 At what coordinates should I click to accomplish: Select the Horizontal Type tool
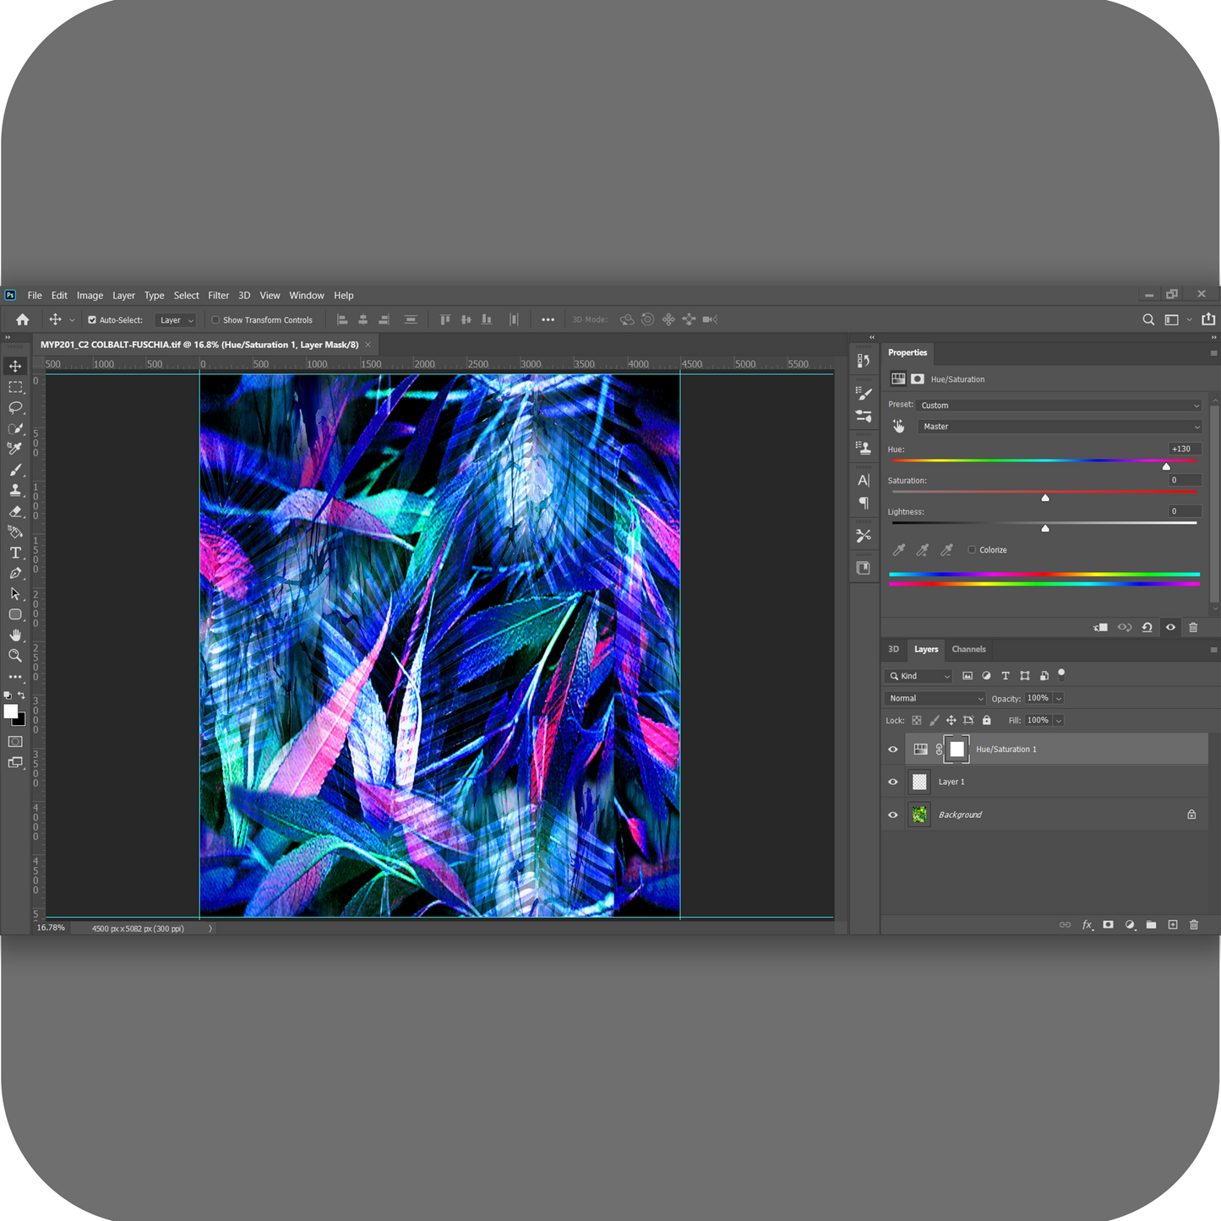(15, 553)
